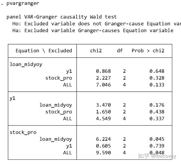This screenshot has height=164, width=181.
Task: Click the chi2 column header
Action: coord(96,51)
